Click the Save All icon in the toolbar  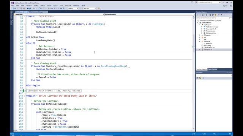click(x=30, y=8)
